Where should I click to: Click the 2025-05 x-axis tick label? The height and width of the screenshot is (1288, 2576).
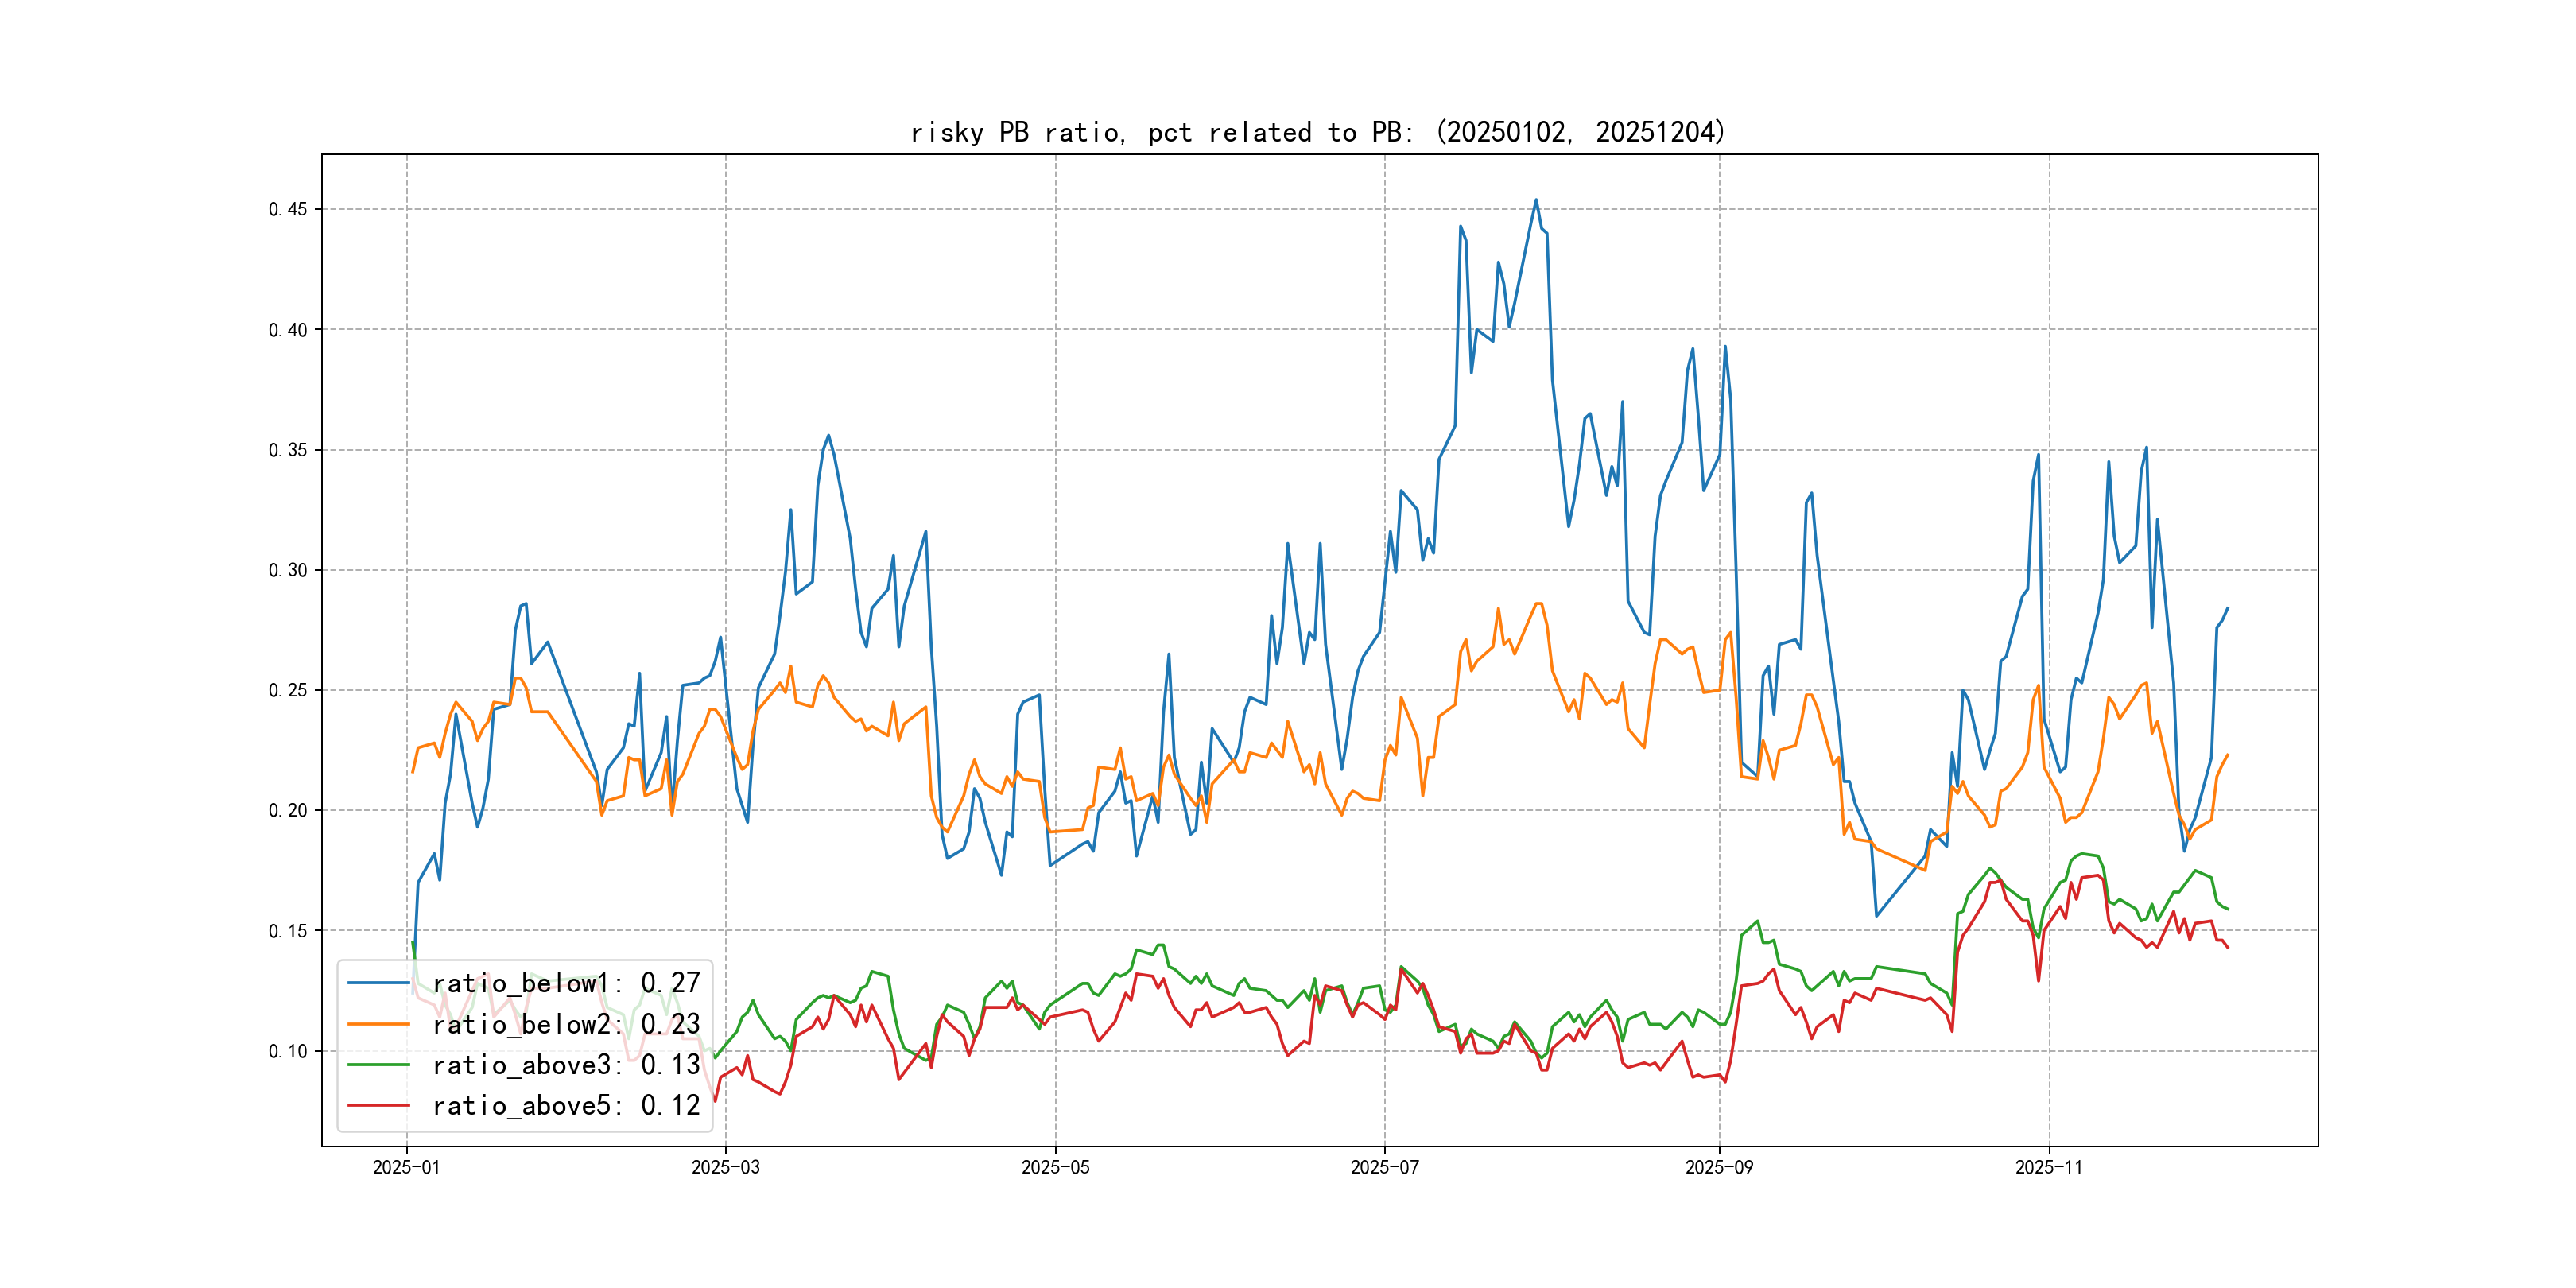[x=1055, y=1167]
